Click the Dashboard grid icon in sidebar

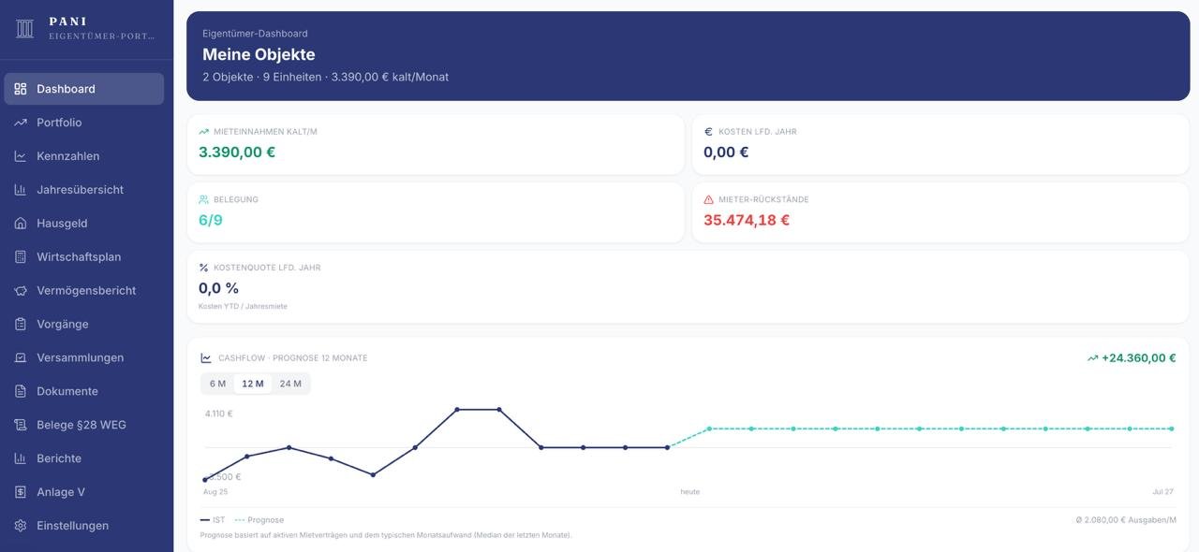(21, 89)
